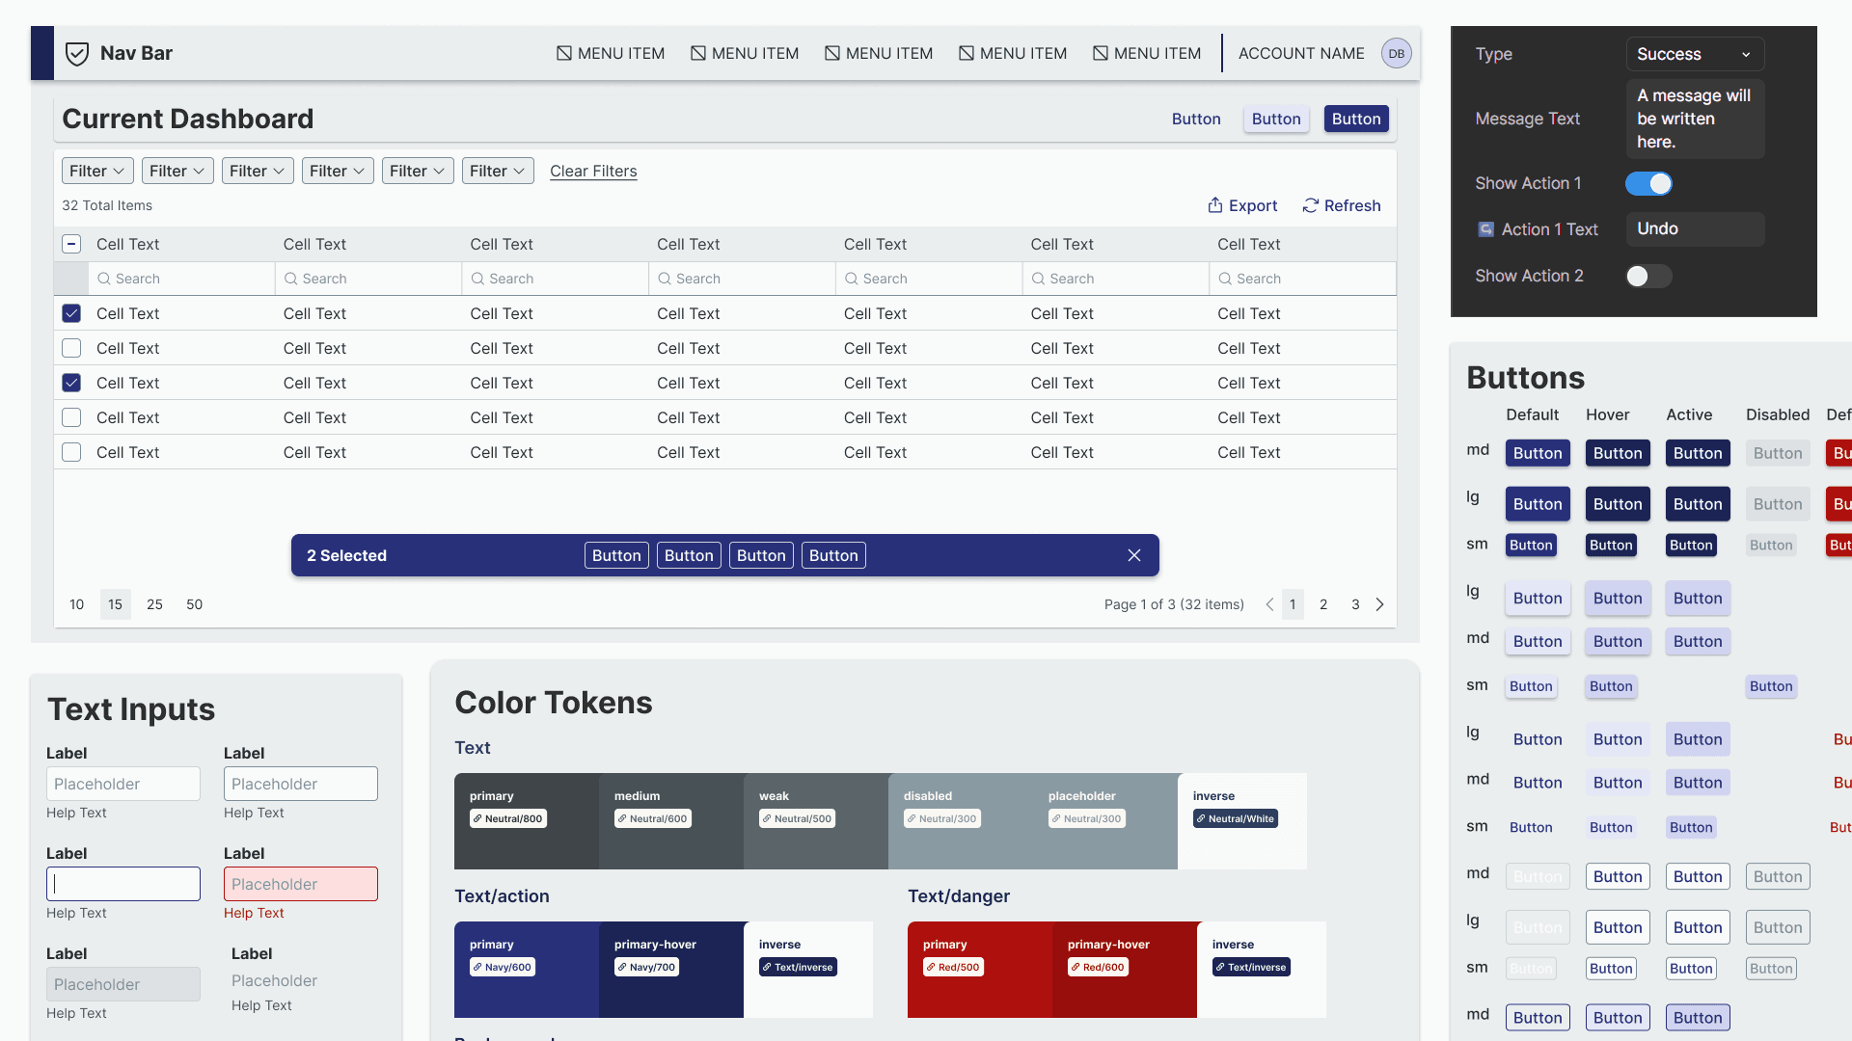The image size is (1852, 1041).
Task: Click the link icon on the Neutral/800 token
Action: tap(477, 818)
